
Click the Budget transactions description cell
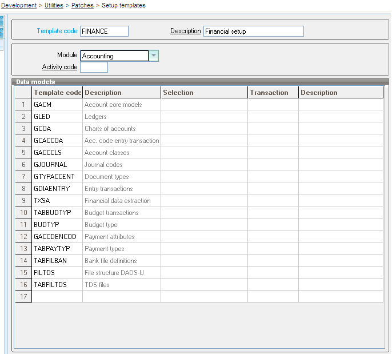tap(122, 212)
